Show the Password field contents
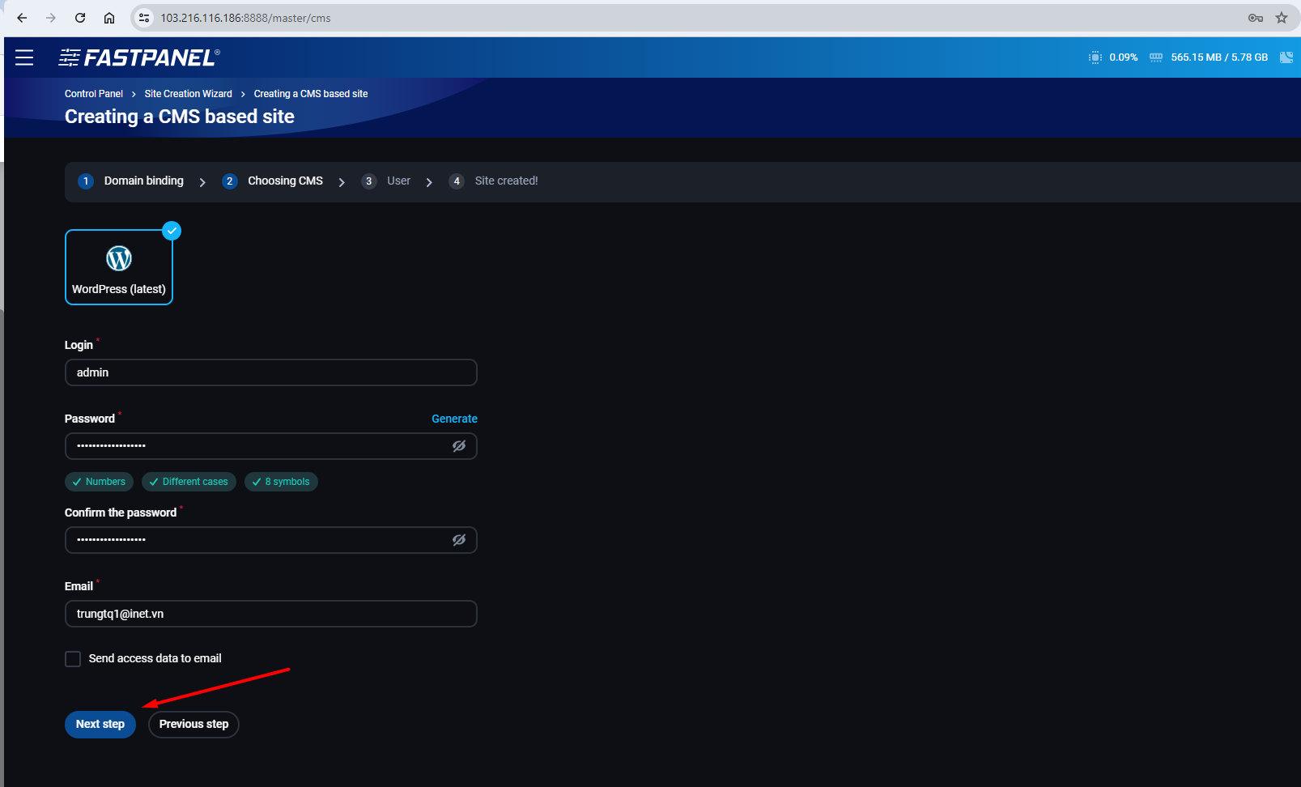1301x787 pixels. pos(459,446)
